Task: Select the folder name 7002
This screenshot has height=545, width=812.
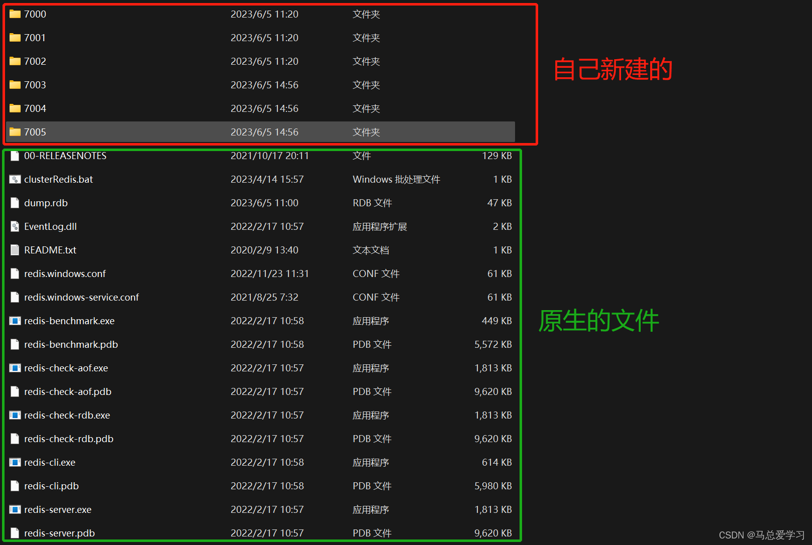Action: click(x=35, y=61)
